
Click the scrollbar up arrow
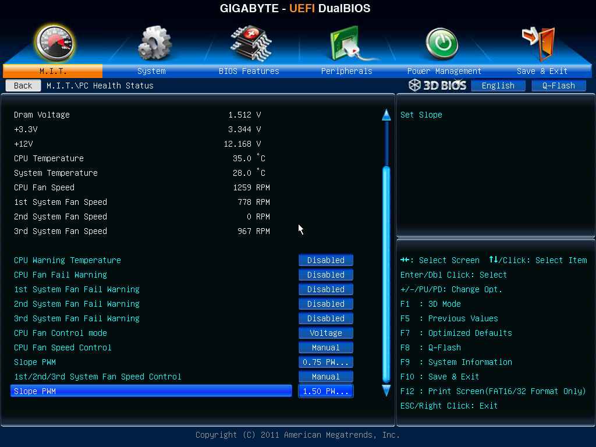(x=386, y=115)
